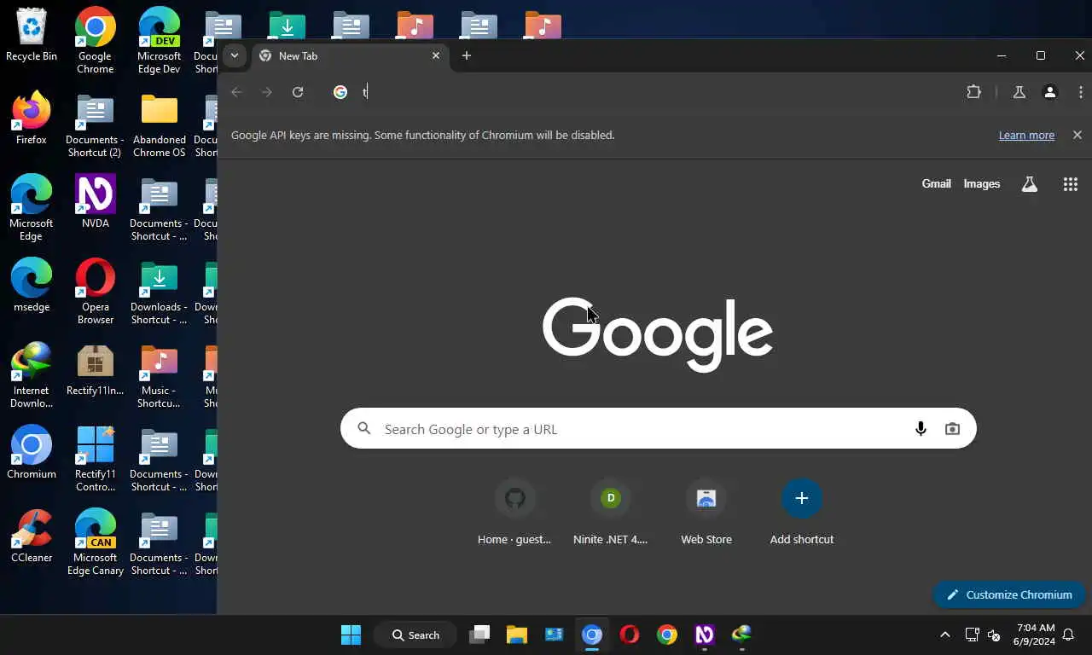
Task: Follow the Learn more link
Action: (1026, 135)
